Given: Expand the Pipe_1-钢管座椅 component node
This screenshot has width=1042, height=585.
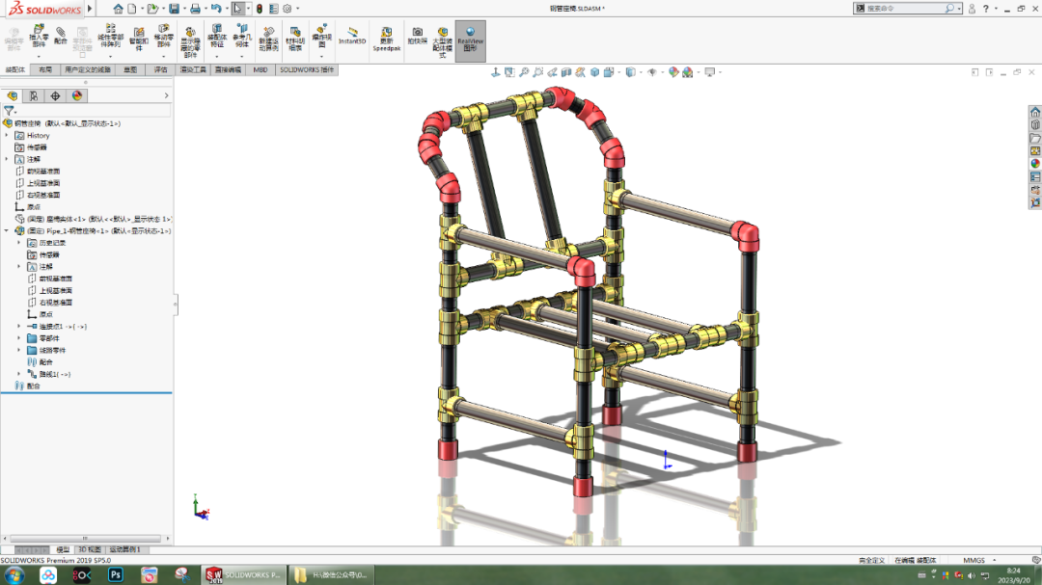Looking at the screenshot, I should 7,231.
